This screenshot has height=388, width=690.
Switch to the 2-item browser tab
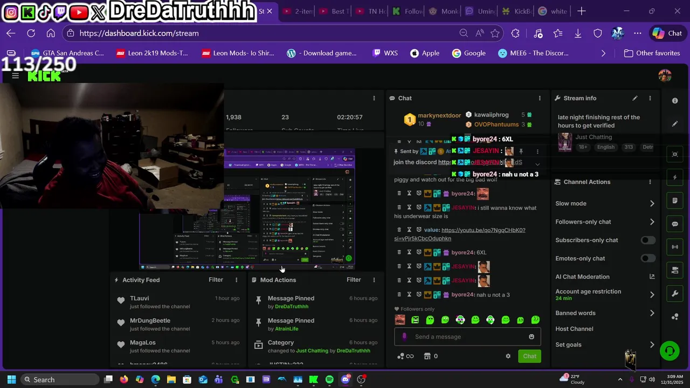coord(298,11)
